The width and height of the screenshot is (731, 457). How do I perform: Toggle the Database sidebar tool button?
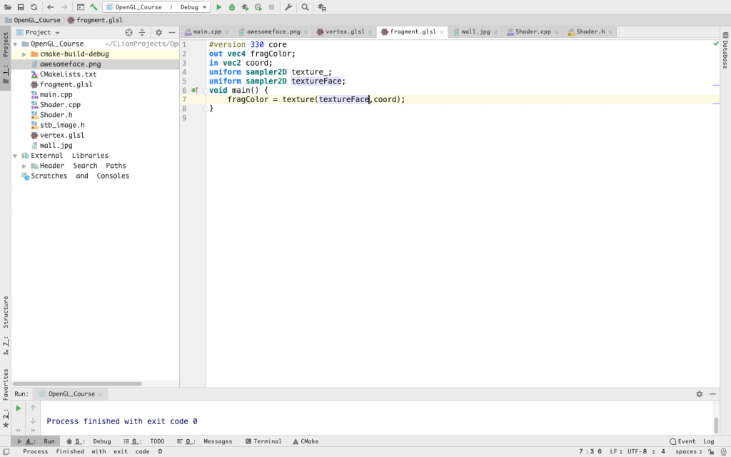[x=725, y=51]
